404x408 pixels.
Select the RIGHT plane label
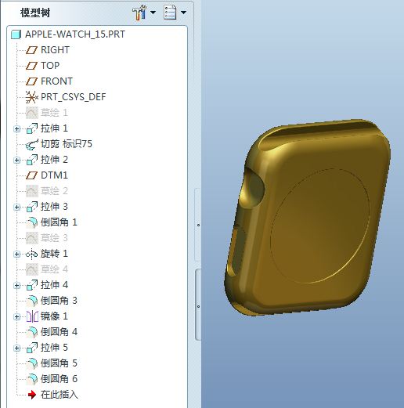pos(55,50)
